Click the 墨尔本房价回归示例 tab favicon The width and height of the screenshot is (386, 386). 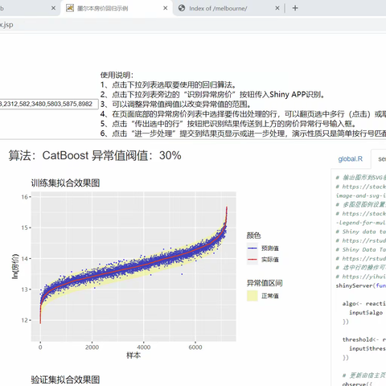pyautogui.click(x=70, y=8)
